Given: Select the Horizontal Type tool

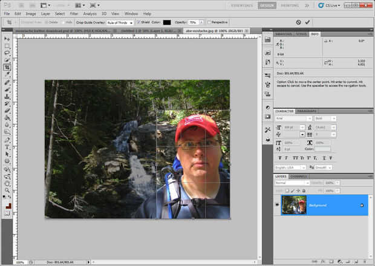Looking at the screenshot, I should tap(7, 147).
